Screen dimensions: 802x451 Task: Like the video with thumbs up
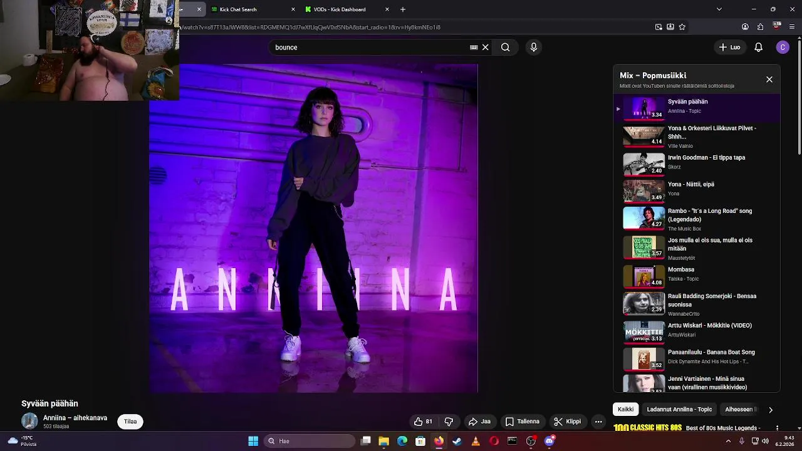click(423, 422)
